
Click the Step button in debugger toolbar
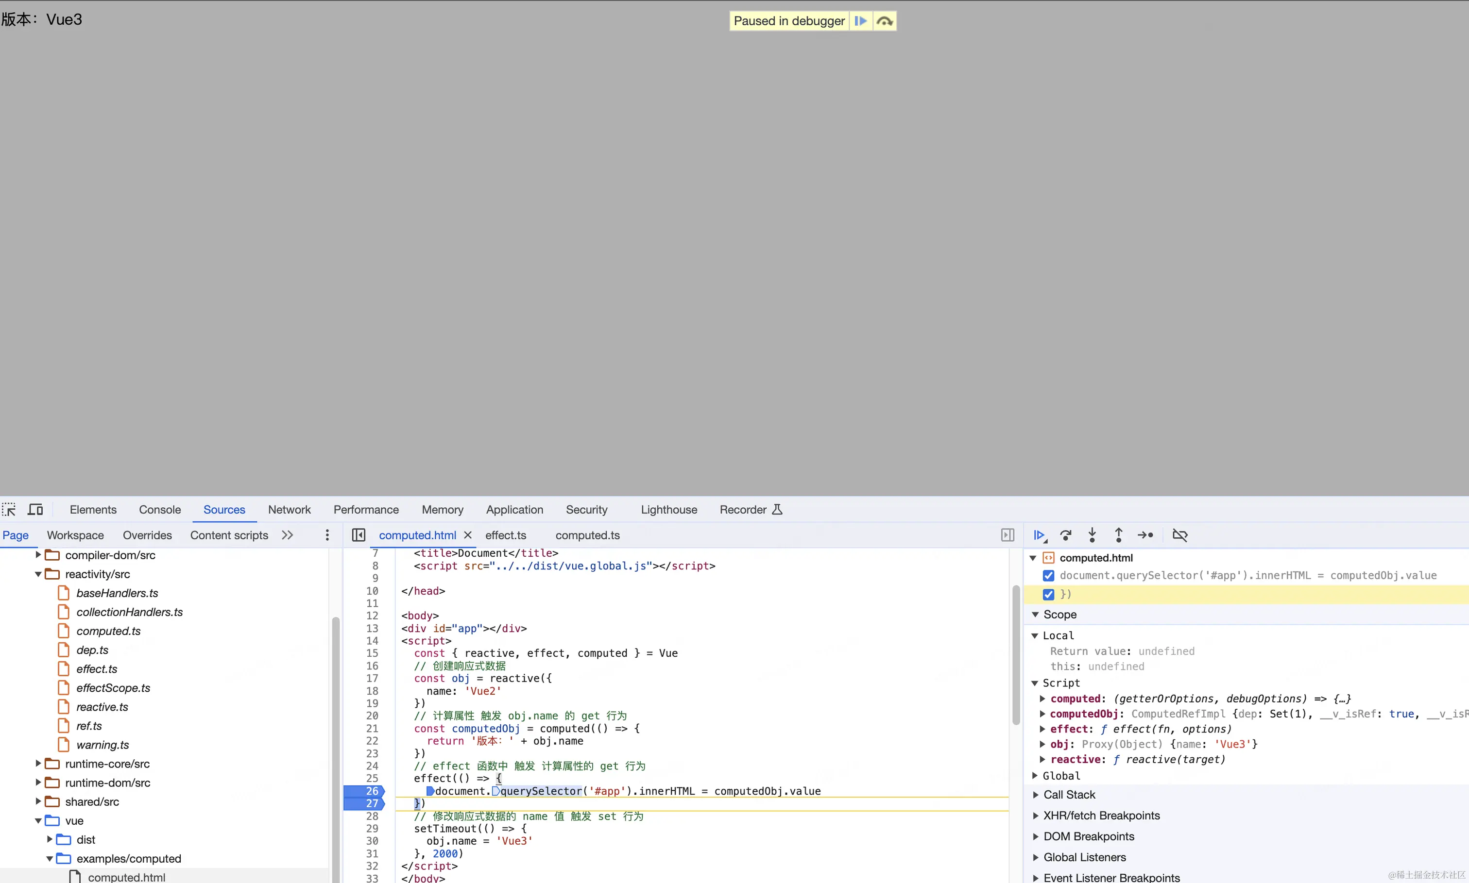coord(1145,535)
